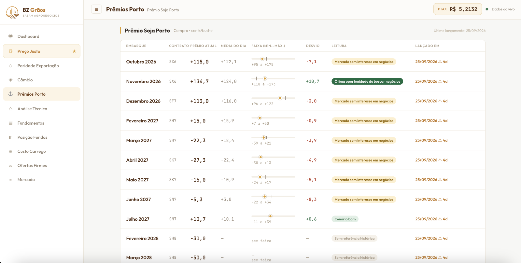Screen dimensions: 521x263
Task: Click the Paridade Exportação icon
Action: pyautogui.click(x=10, y=66)
